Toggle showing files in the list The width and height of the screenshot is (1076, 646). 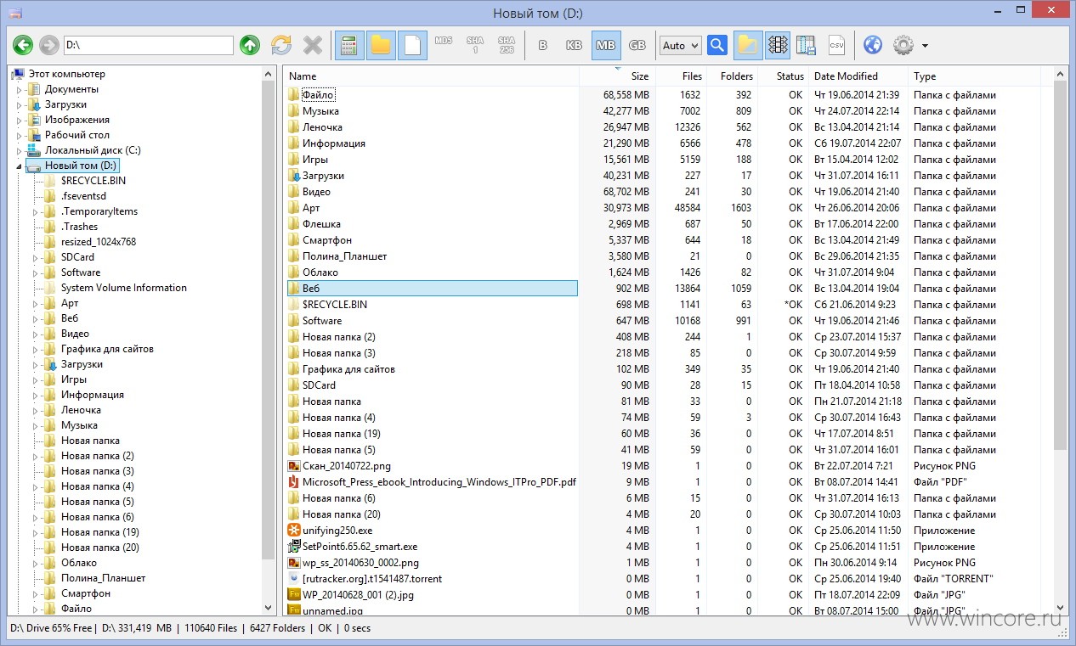[412, 45]
